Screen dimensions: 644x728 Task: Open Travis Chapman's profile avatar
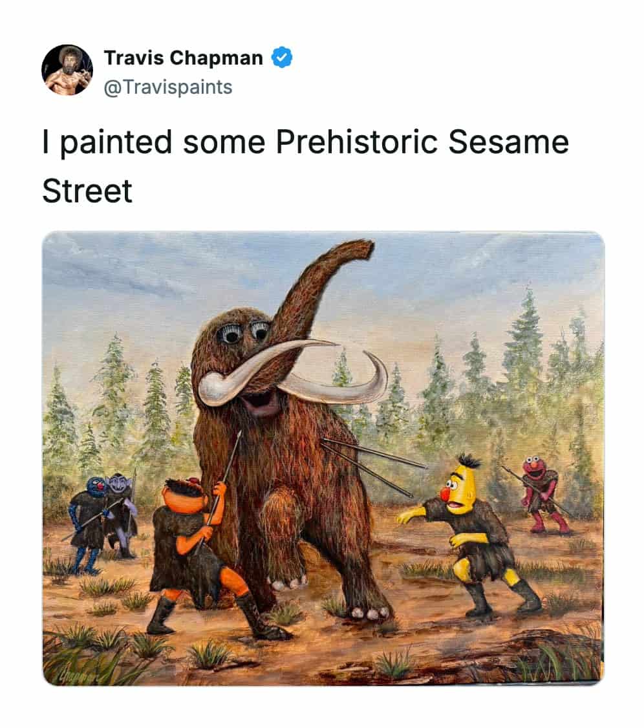[x=67, y=70]
